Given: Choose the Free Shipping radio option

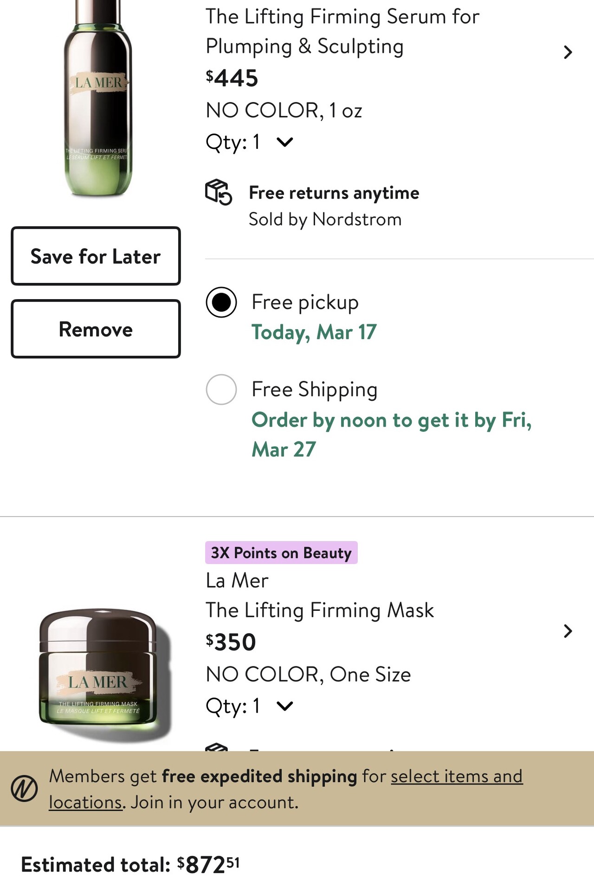Looking at the screenshot, I should pos(221,390).
